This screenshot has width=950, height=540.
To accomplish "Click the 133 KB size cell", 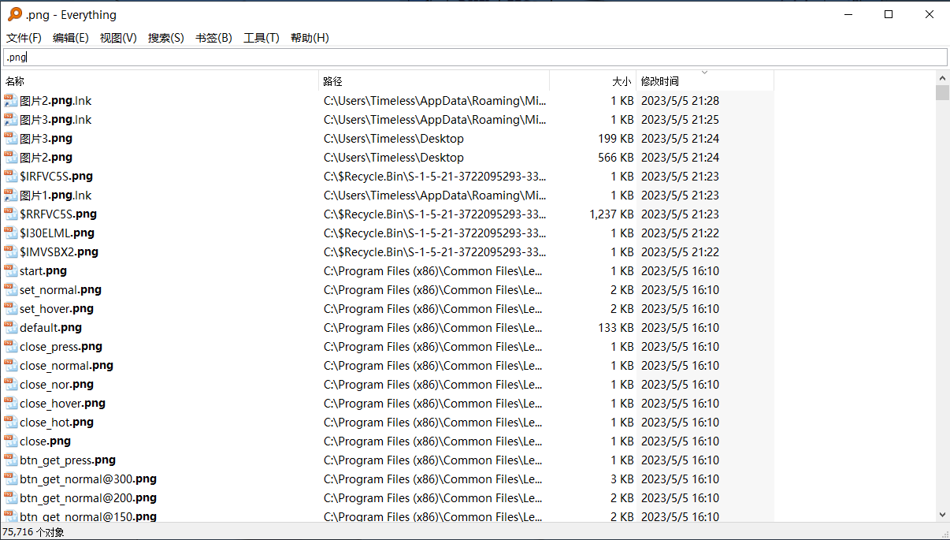I will coord(616,327).
